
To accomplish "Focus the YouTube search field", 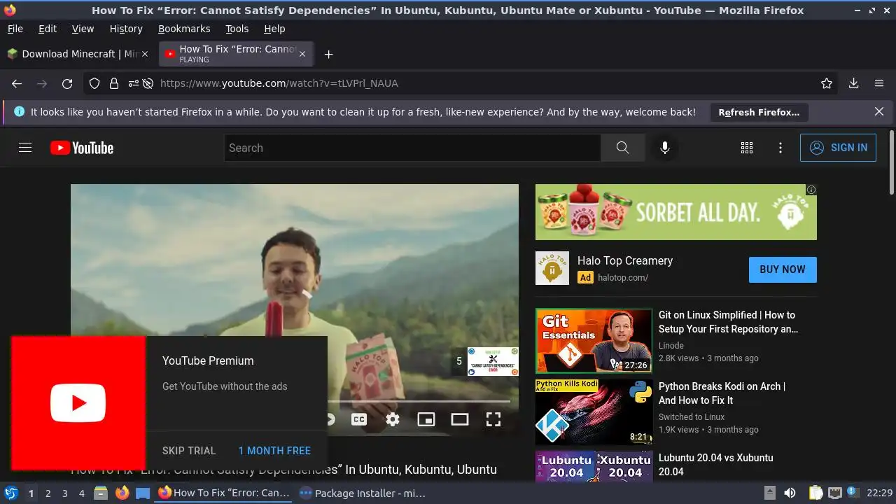I will [x=412, y=148].
